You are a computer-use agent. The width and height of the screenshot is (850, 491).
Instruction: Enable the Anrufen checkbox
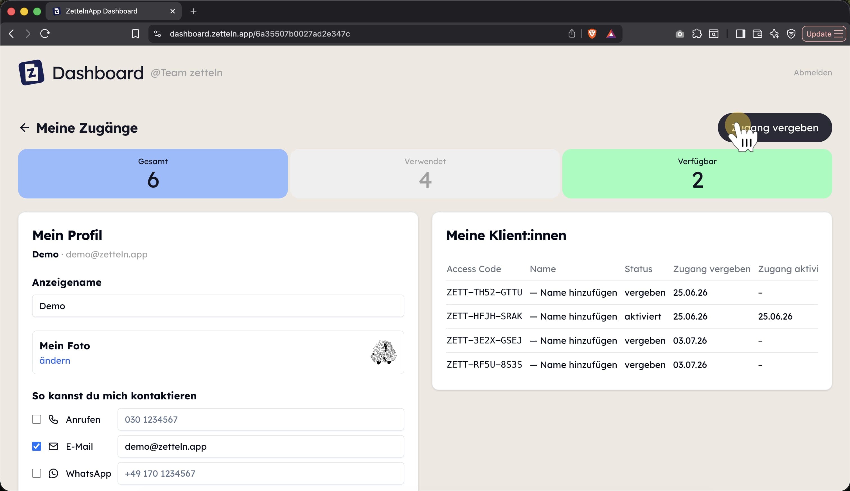tap(37, 419)
